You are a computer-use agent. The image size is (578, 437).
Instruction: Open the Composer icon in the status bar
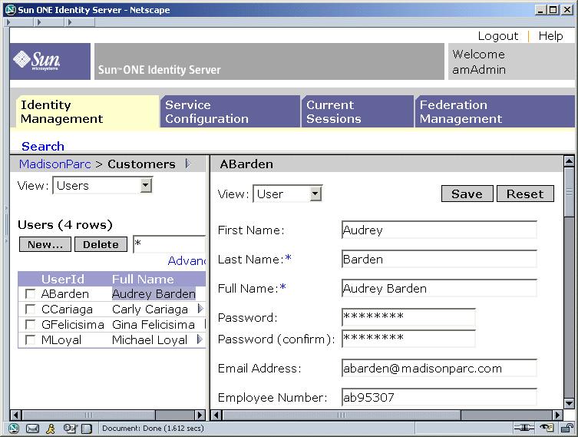pos(70,429)
